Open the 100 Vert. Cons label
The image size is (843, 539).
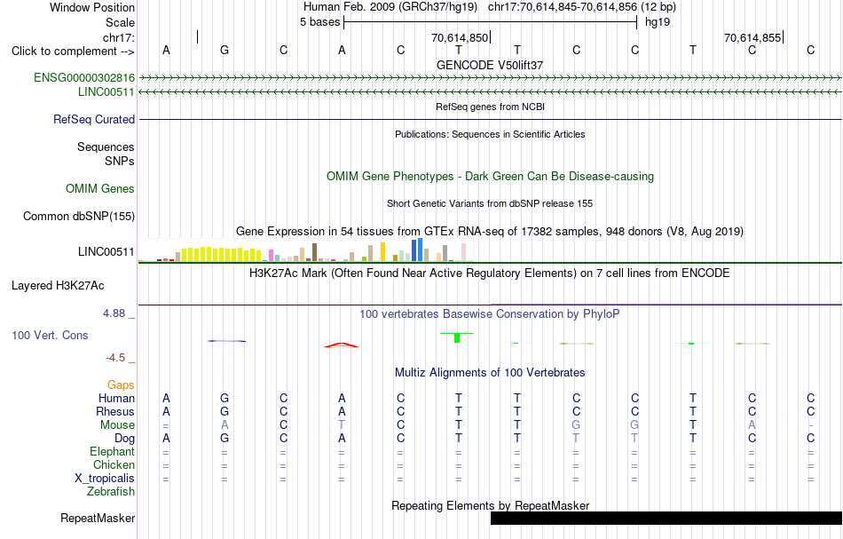[50, 335]
